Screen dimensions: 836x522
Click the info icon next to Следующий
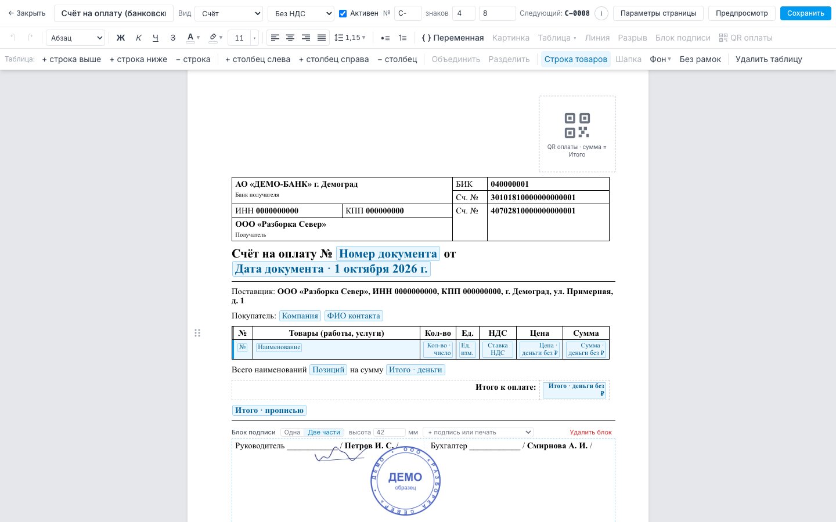601,13
